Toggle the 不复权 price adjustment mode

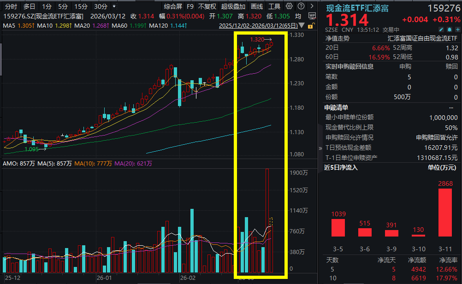[207, 6]
